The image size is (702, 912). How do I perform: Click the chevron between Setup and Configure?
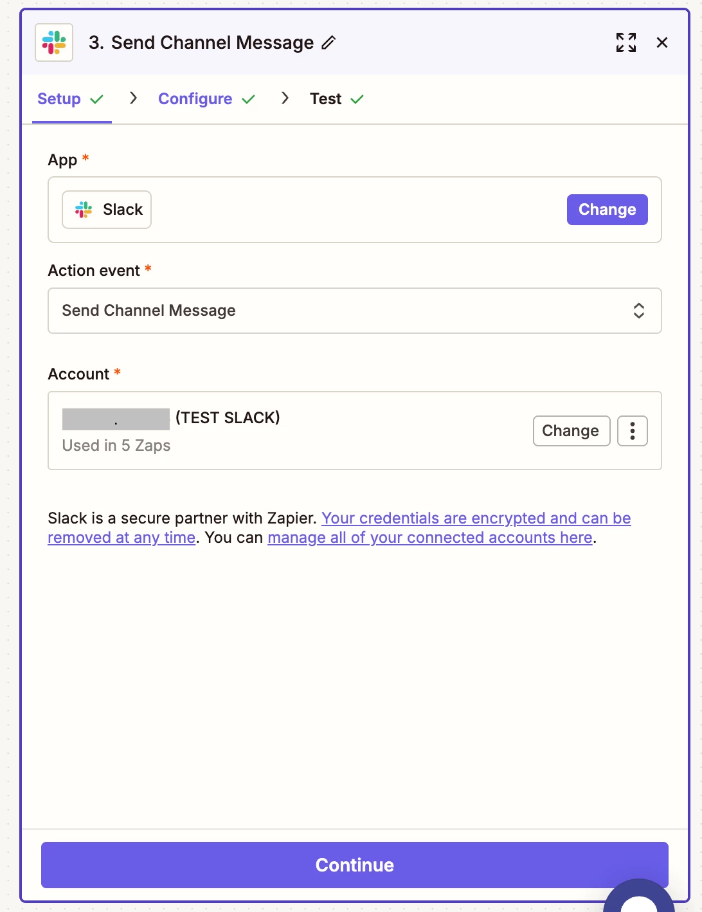[133, 98]
